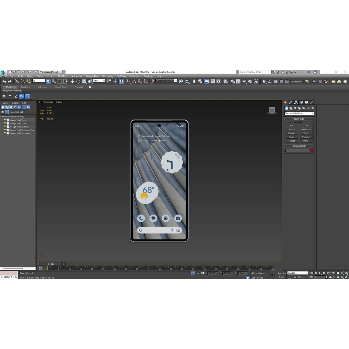
Task: Open Key Filters dialog
Action: [299, 277]
